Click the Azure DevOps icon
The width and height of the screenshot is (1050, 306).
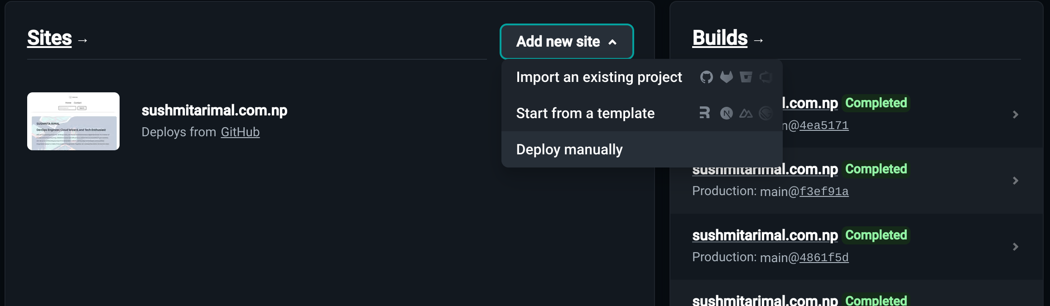pyautogui.click(x=766, y=77)
